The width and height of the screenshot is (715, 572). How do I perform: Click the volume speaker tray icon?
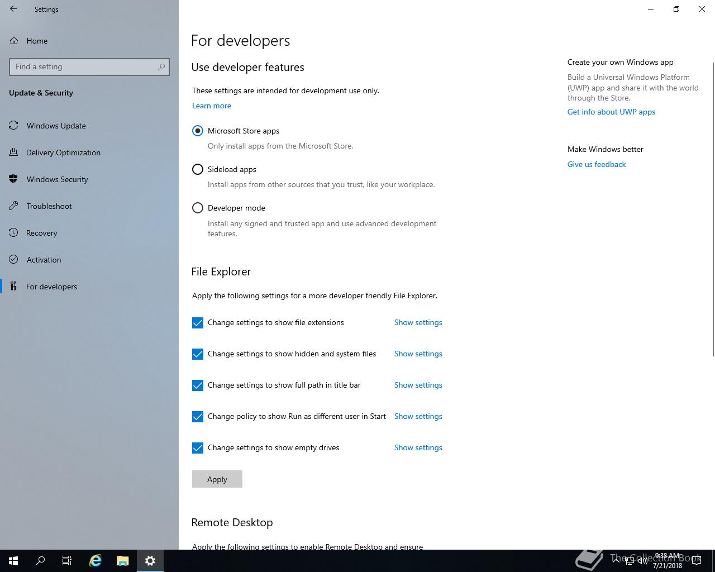pyautogui.click(x=643, y=561)
